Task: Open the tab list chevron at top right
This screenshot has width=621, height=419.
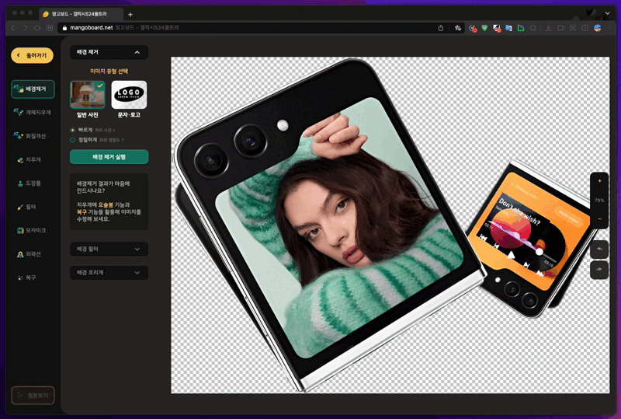Action: [x=608, y=13]
